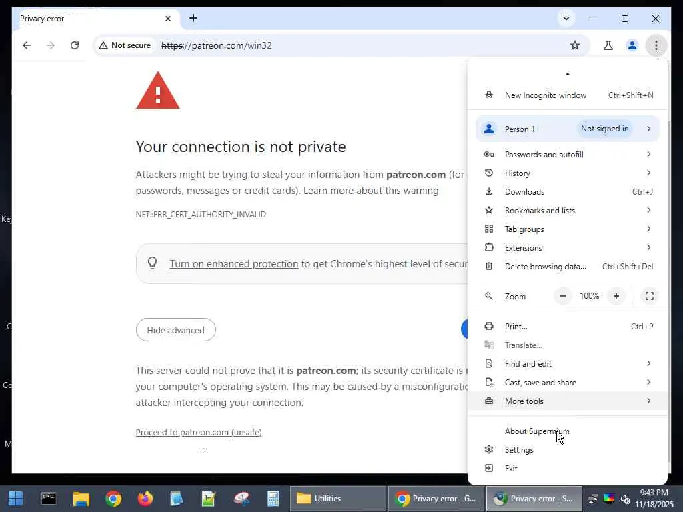
Task: Click the menu's vertical scrollbar
Action: point(668,292)
